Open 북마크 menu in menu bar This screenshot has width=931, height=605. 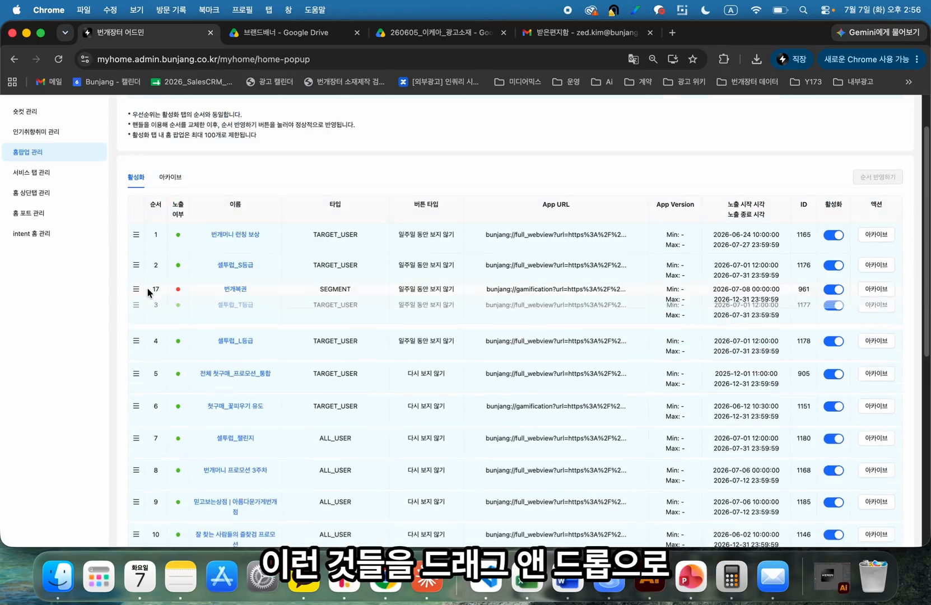[208, 10]
